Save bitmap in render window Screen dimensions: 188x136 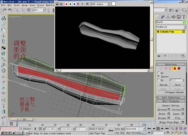(57, 4)
